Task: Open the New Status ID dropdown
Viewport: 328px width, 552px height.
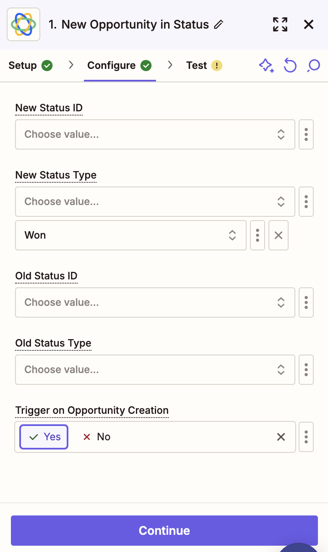Action: pyautogui.click(x=155, y=134)
